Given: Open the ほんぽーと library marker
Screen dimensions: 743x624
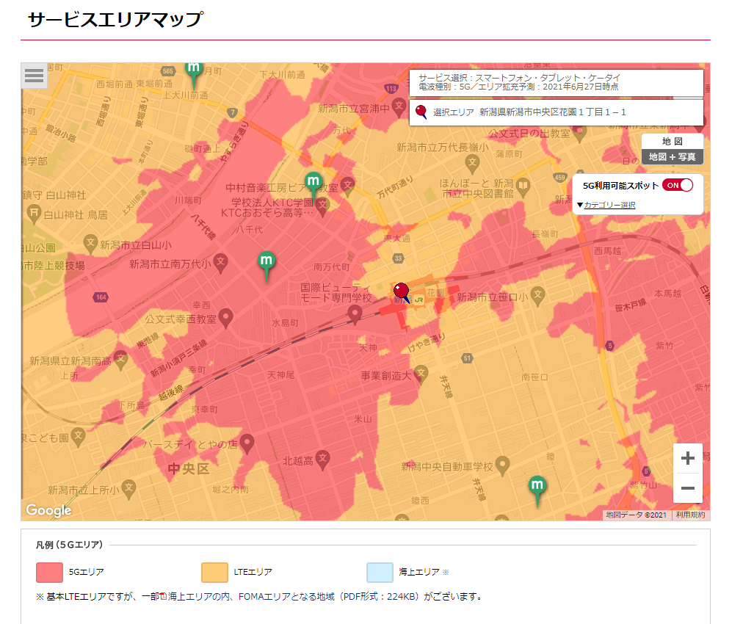Looking at the screenshot, I should click(x=523, y=186).
